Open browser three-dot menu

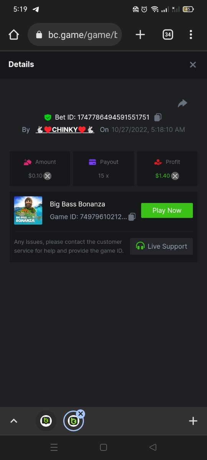(x=191, y=35)
